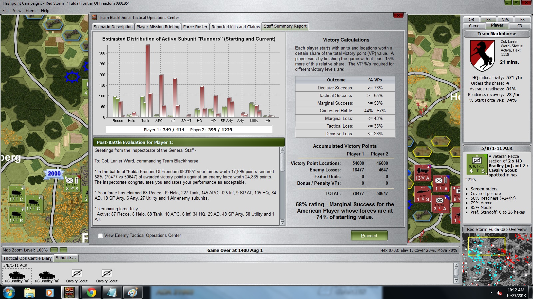The height and width of the screenshot is (299, 533).
Task: Open Windows Explorer from the taskbar
Action: [x=30, y=293]
